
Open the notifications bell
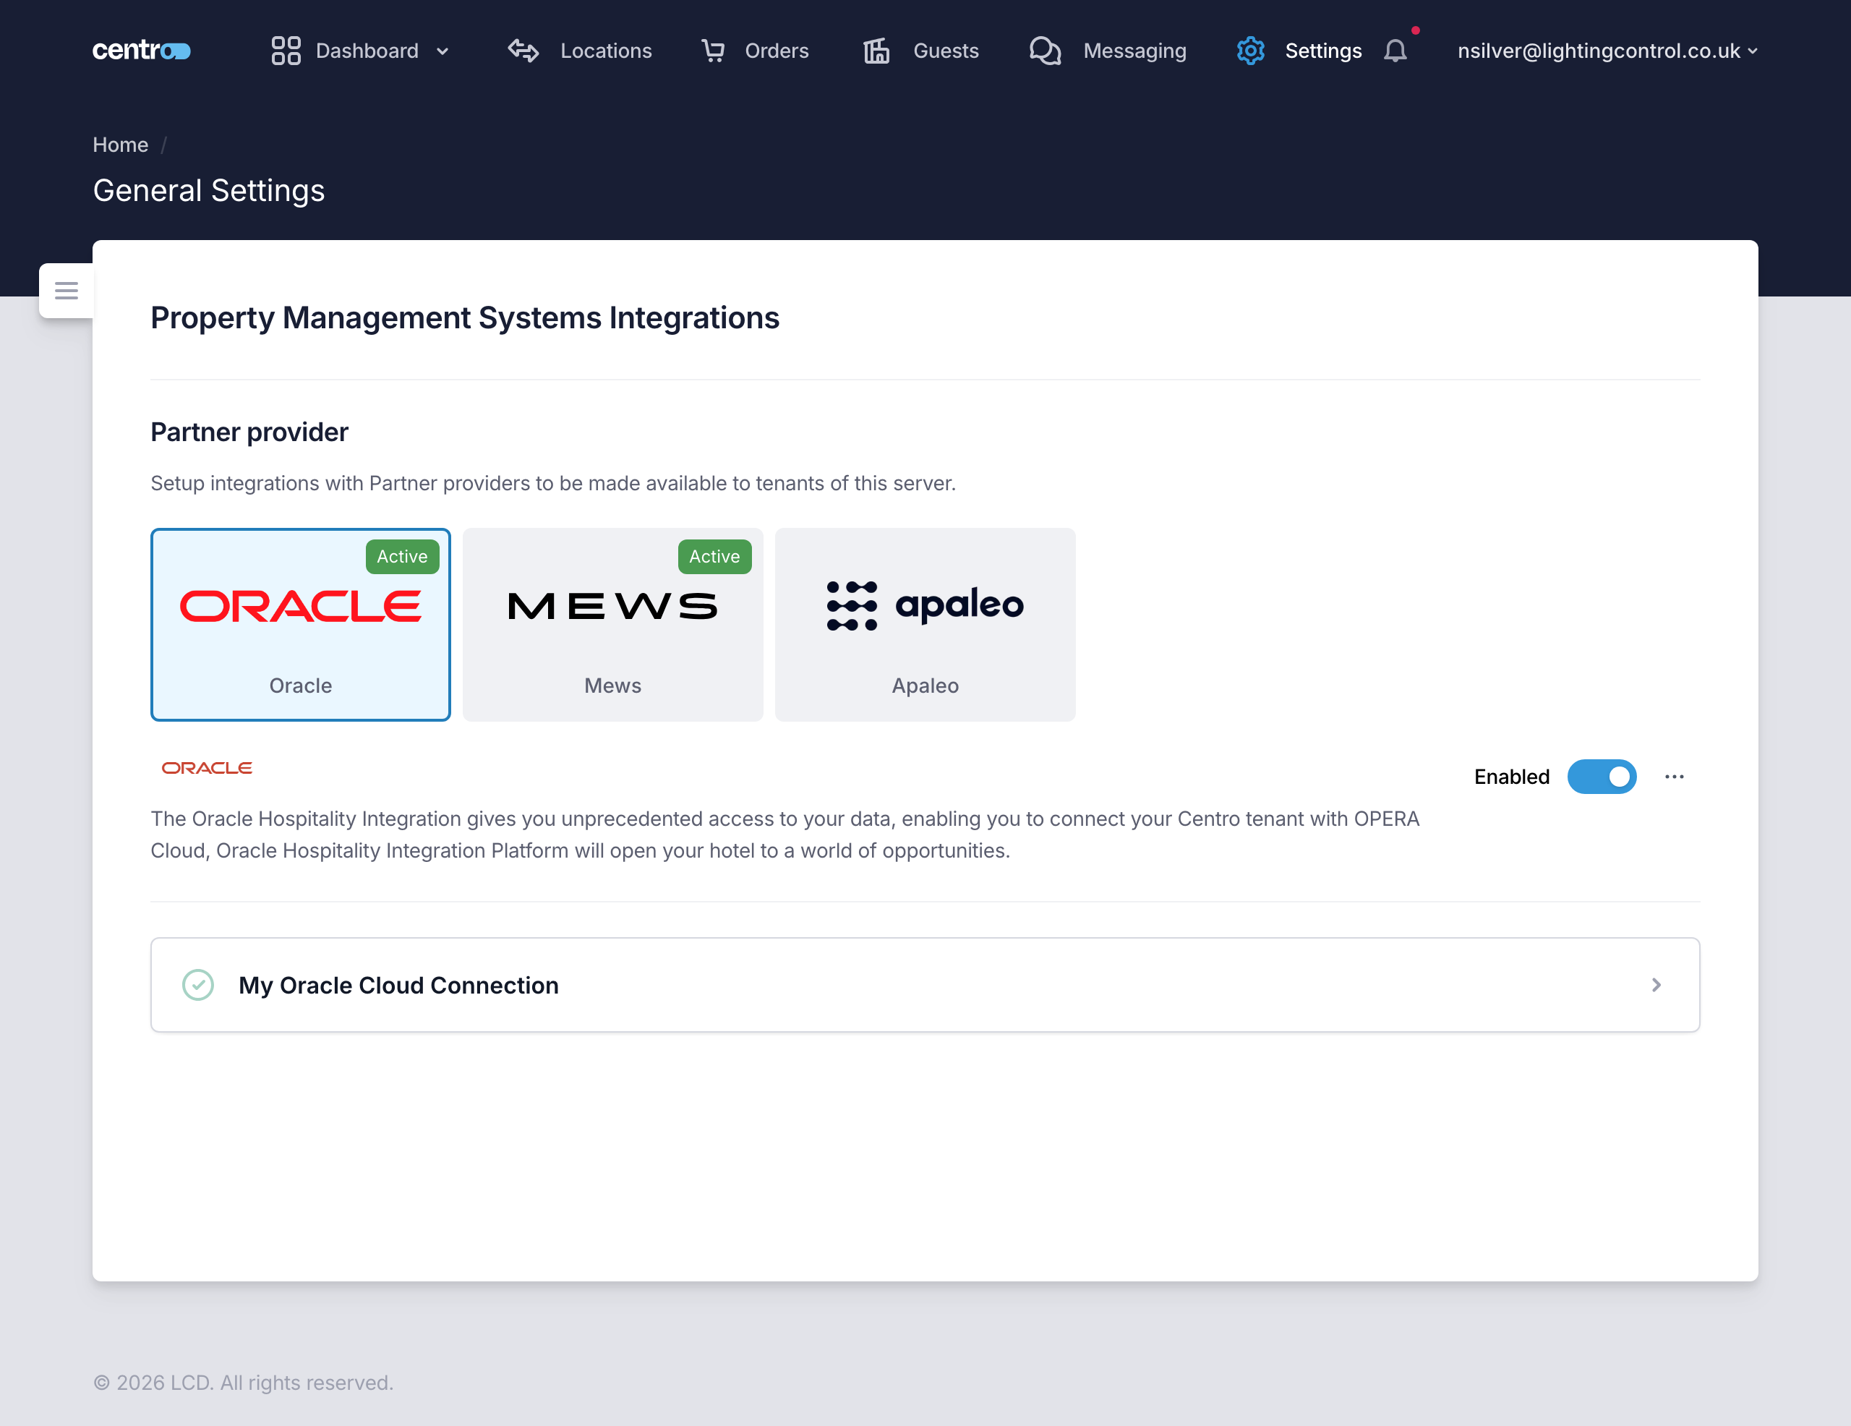(x=1395, y=51)
